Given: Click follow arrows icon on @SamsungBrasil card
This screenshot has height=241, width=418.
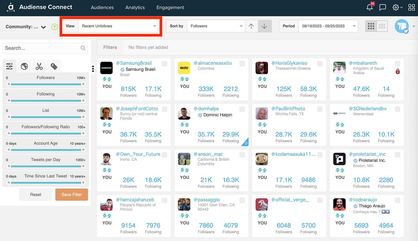Looking at the screenshot, I should pos(107,79).
